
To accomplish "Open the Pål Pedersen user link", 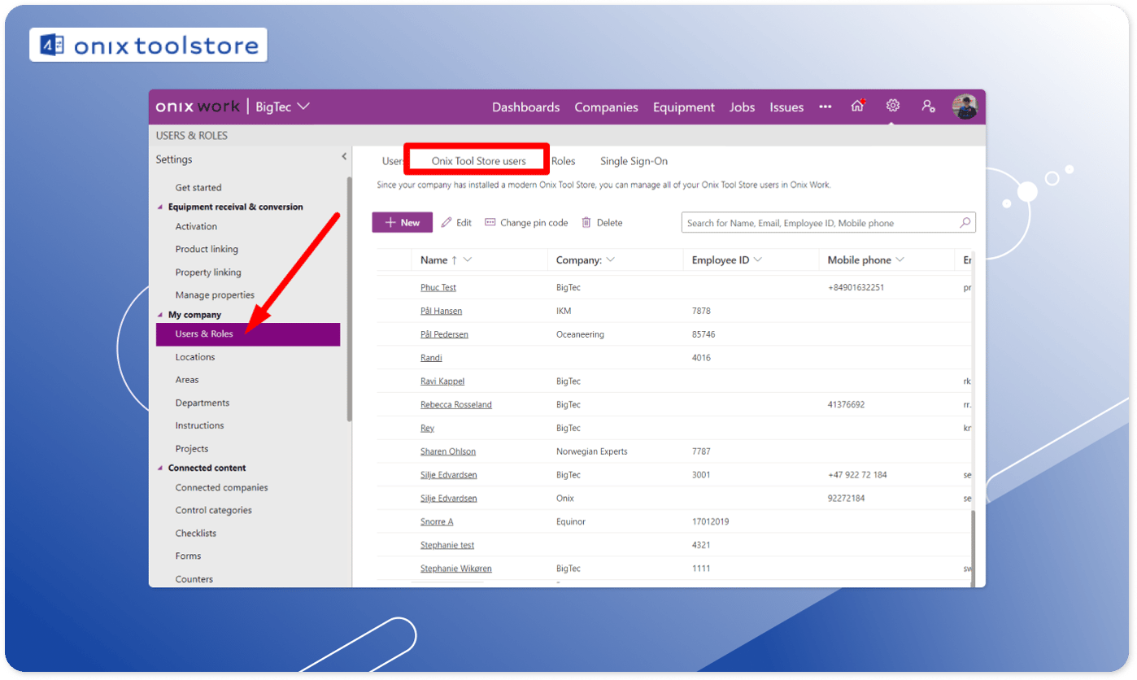I will pyautogui.click(x=444, y=334).
